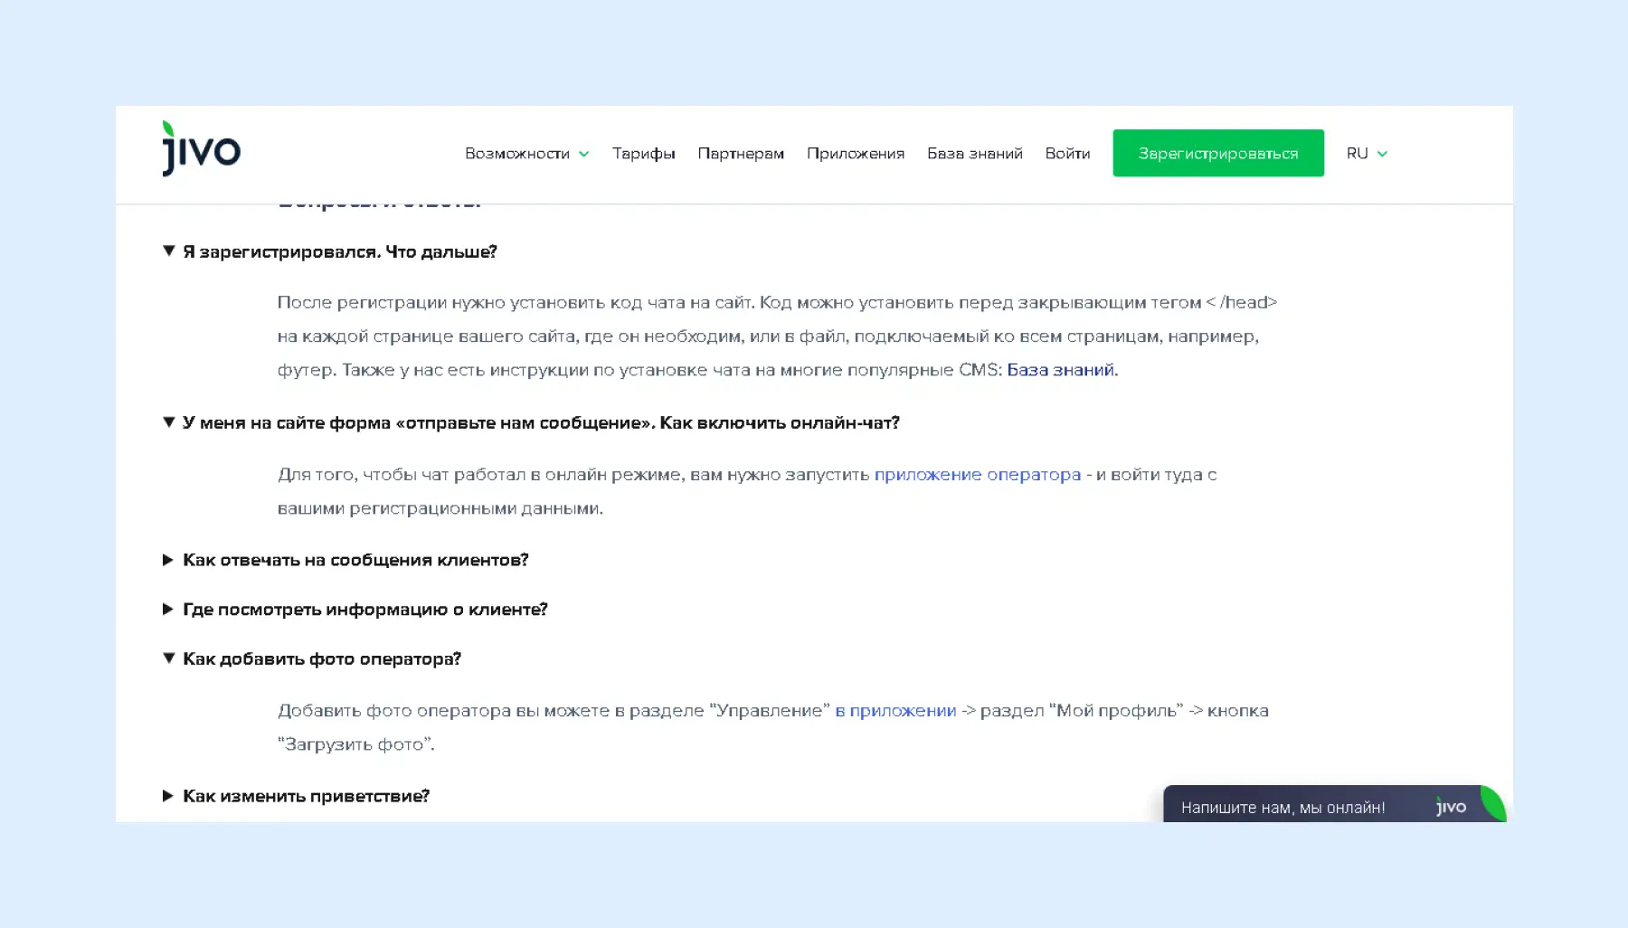The image size is (1628, 928).
Task: Open База знаний in the navigation bar
Action: (x=974, y=154)
